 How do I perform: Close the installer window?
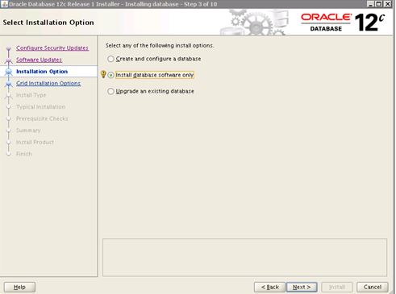[387, 4]
